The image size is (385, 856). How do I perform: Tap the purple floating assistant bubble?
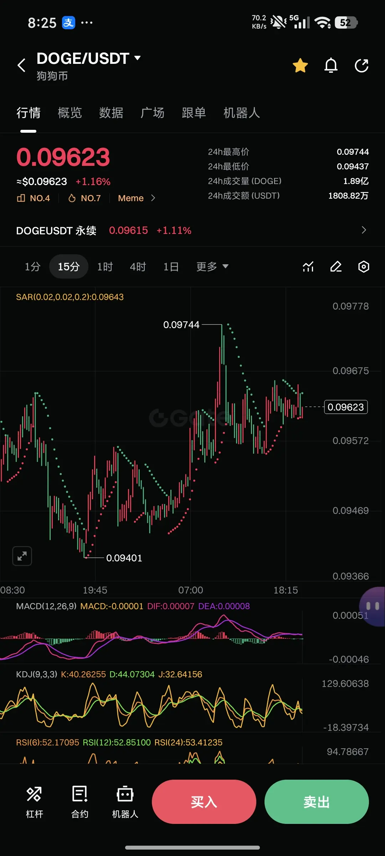pyautogui.click(x=373, y=606)
